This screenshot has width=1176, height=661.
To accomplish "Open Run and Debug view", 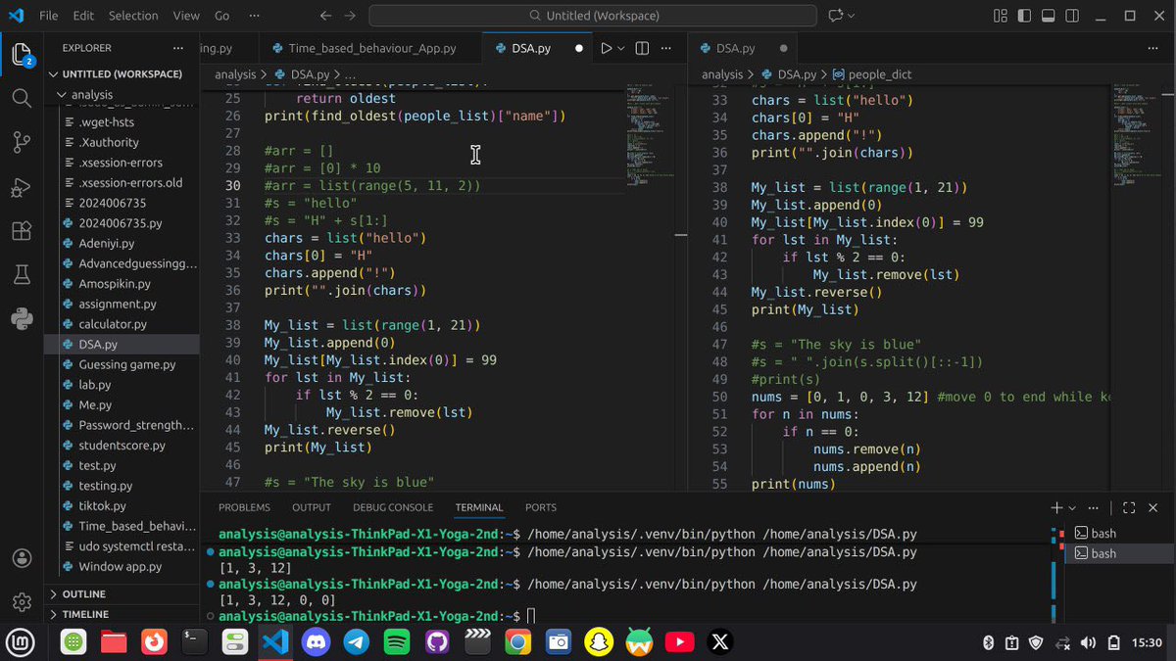I will [22, 187].
